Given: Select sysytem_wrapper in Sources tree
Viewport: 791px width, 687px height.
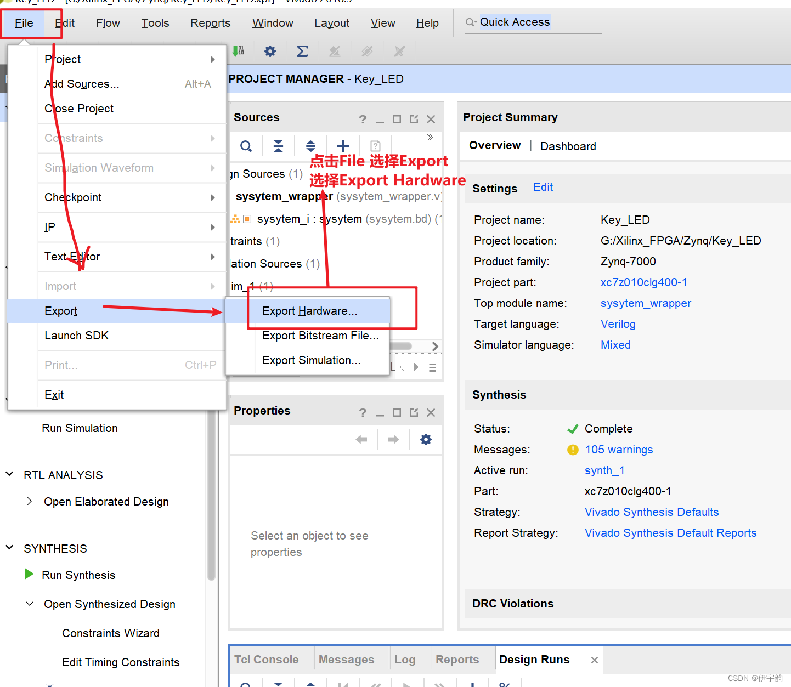Looking at the screenshot, I should tap(284, 196).
